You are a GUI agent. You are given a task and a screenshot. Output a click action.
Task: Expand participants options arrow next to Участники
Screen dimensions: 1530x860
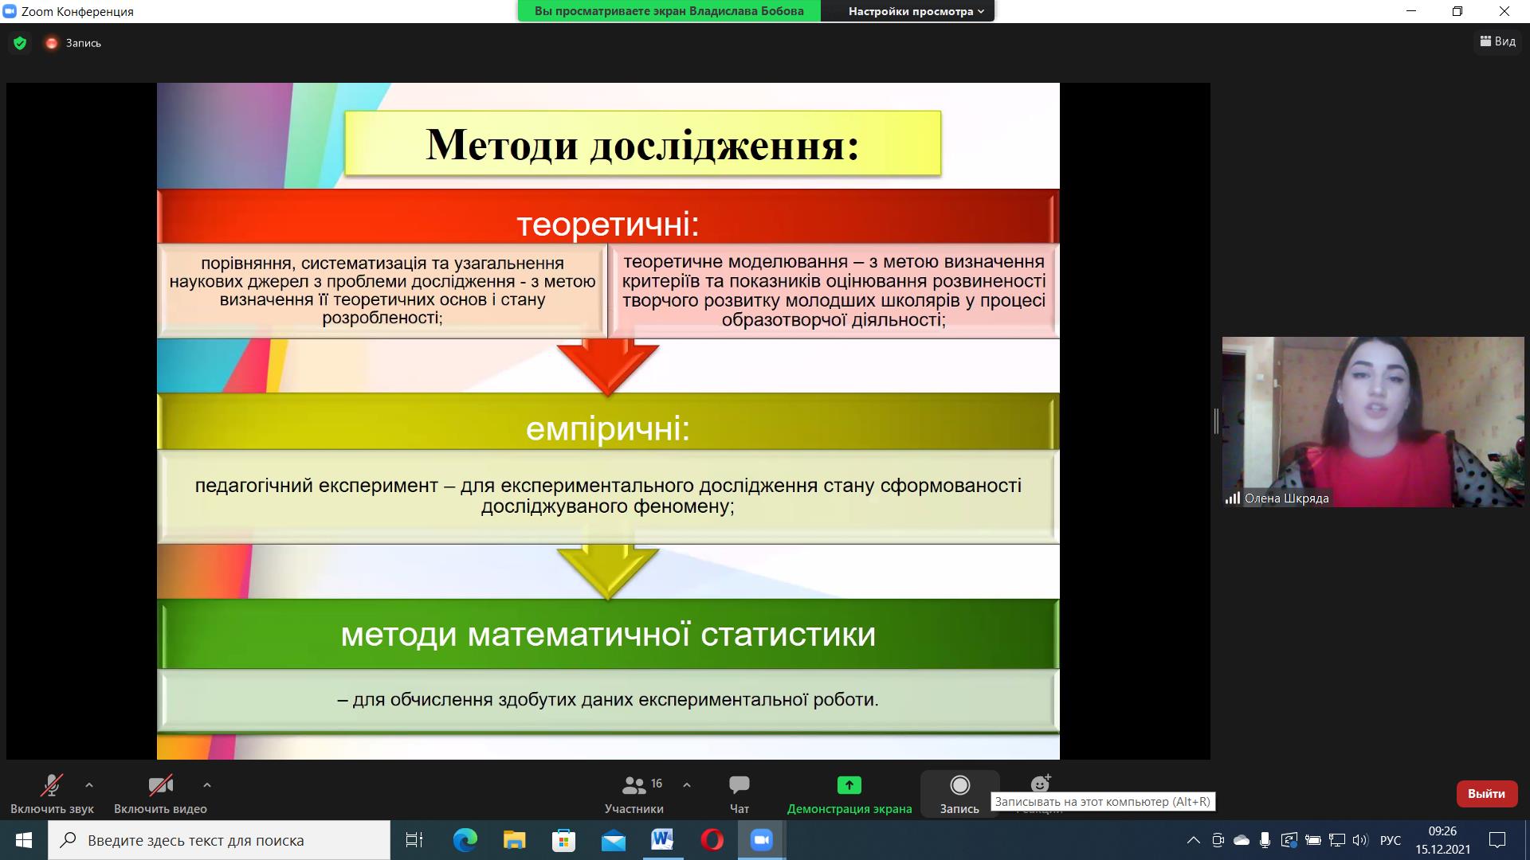pos(687,785)
